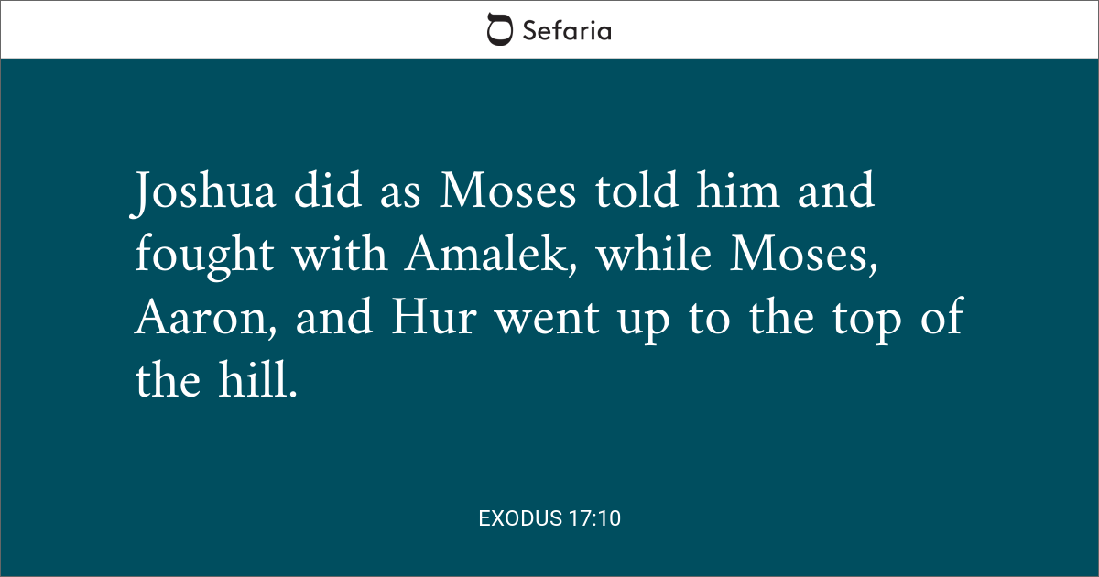Open the Exodus 17:10 reference
Viewport: 1099px width, 577px height.
coord(549,518)
